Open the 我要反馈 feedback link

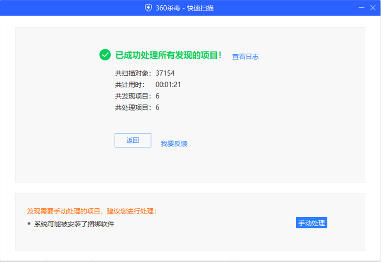[174, 143]
